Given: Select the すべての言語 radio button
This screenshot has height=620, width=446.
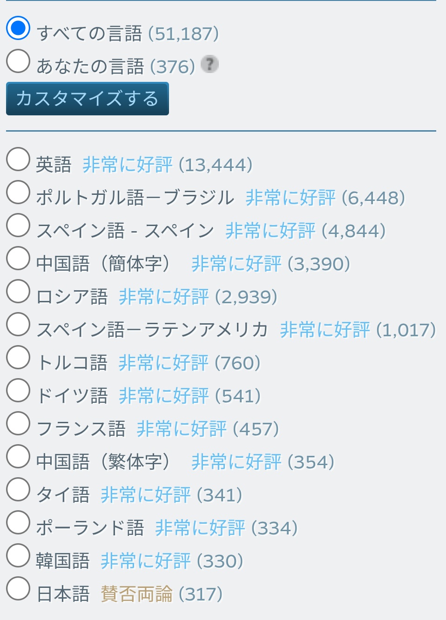Looking at the screenshot, I should pos(18,28).
